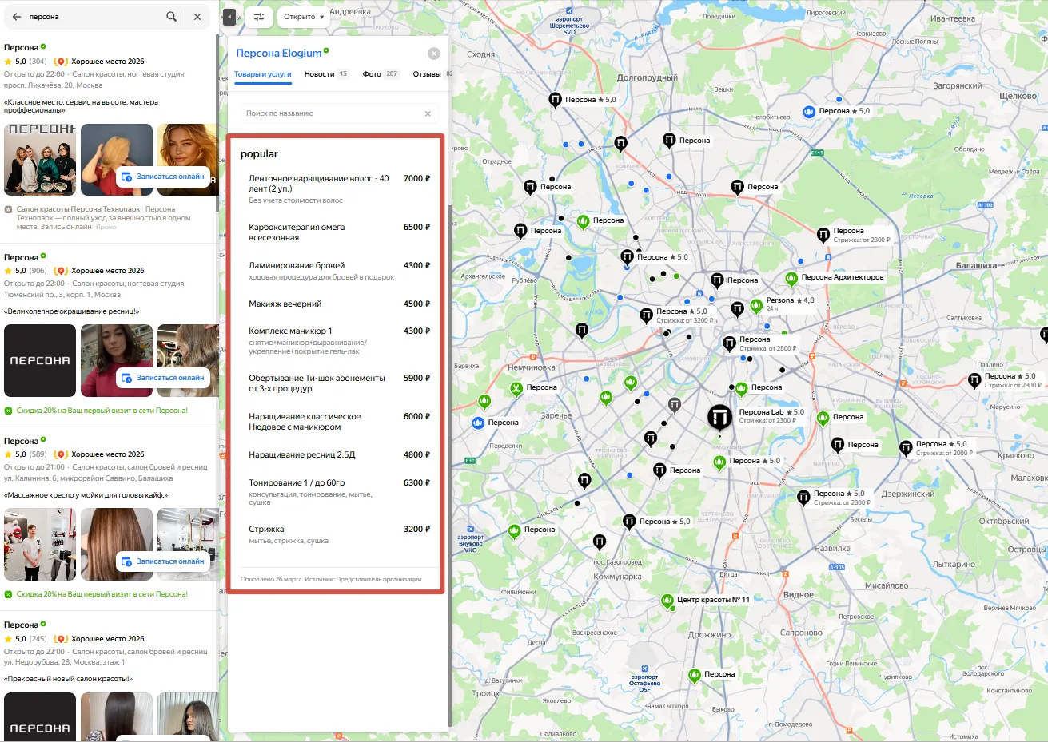This screenshot has height=742, width=1048.
Task: Open the Персона listing on просп. Лихачёва
Action: click(21, 47)
